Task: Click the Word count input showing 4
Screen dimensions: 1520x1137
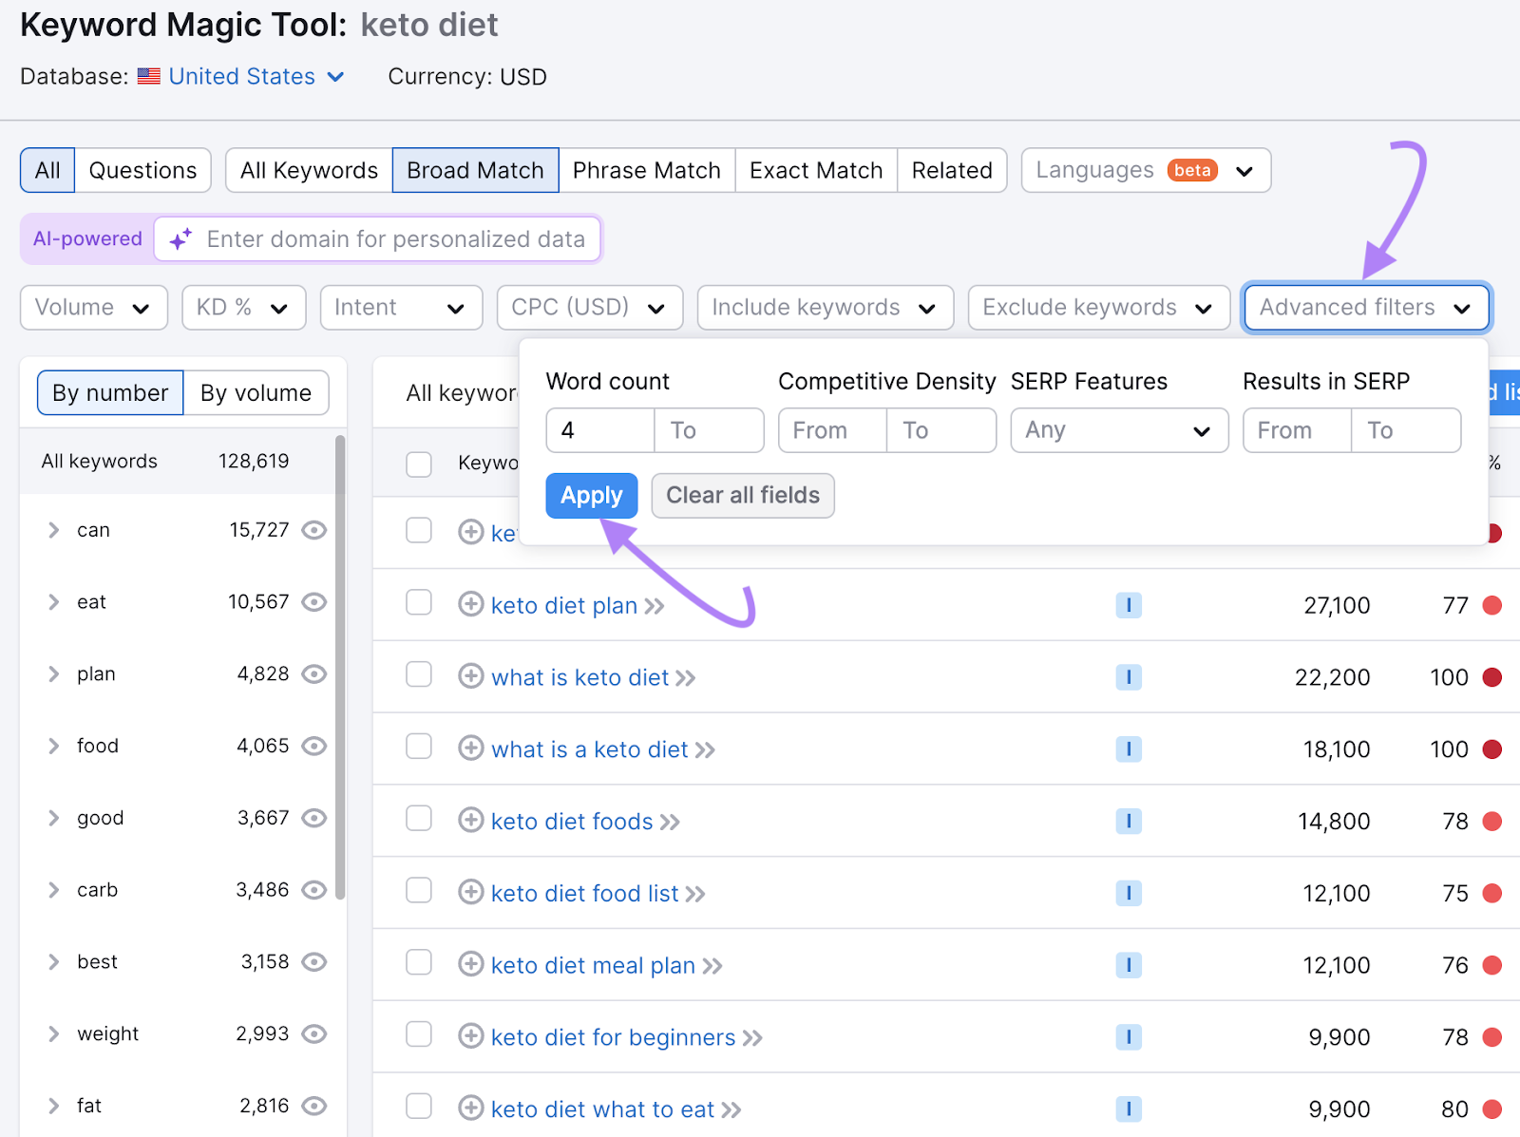Action: click(599, 429)
